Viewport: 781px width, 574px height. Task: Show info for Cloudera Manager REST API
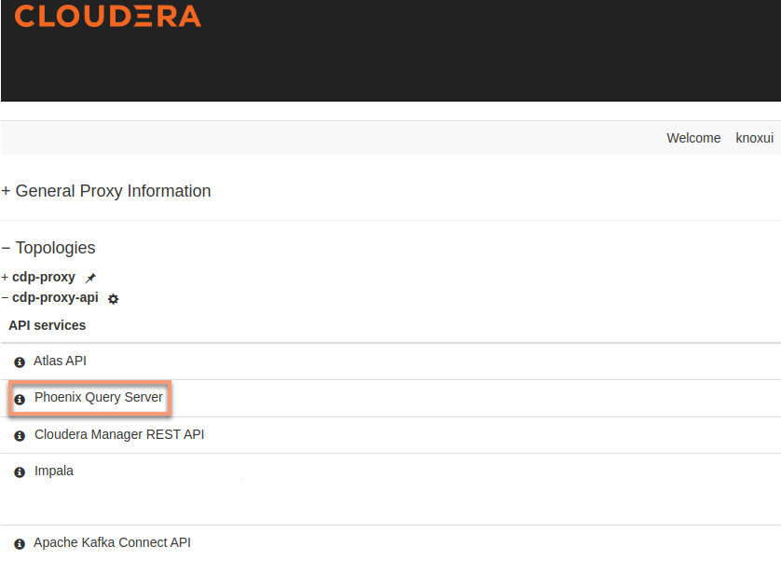(20, 436)
